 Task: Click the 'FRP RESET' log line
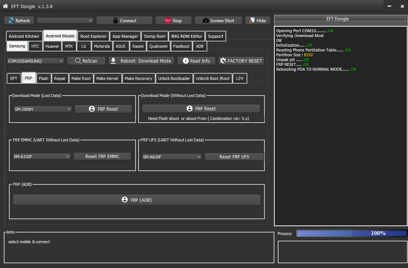(292, 64)
